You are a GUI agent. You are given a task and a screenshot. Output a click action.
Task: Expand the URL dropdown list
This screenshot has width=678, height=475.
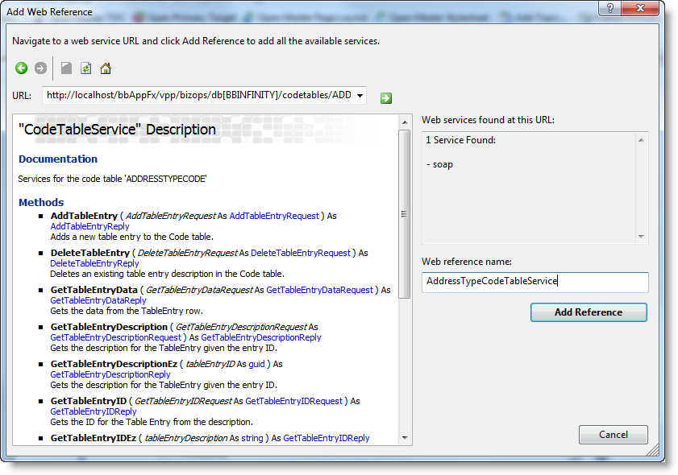(x=359, y=95)
